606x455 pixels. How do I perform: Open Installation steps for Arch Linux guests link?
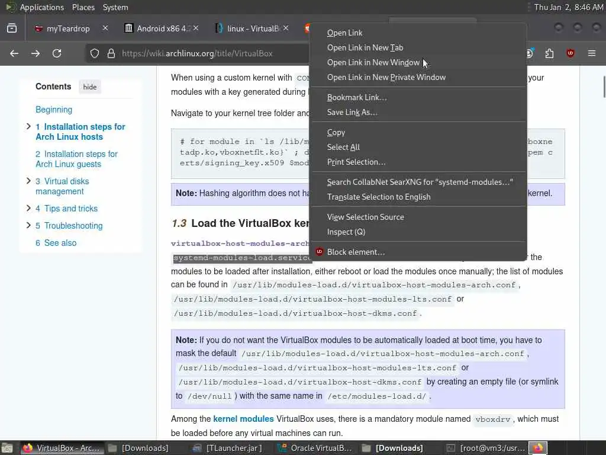76,159
